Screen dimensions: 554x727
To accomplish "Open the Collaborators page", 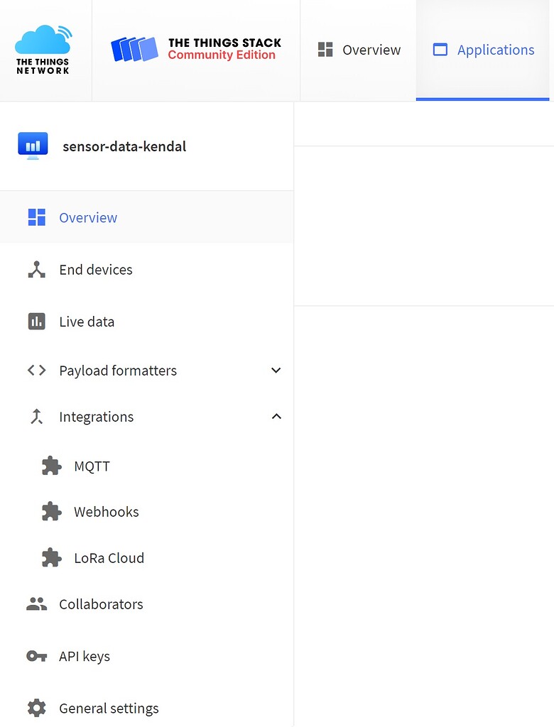I will (x=101, y=603).
